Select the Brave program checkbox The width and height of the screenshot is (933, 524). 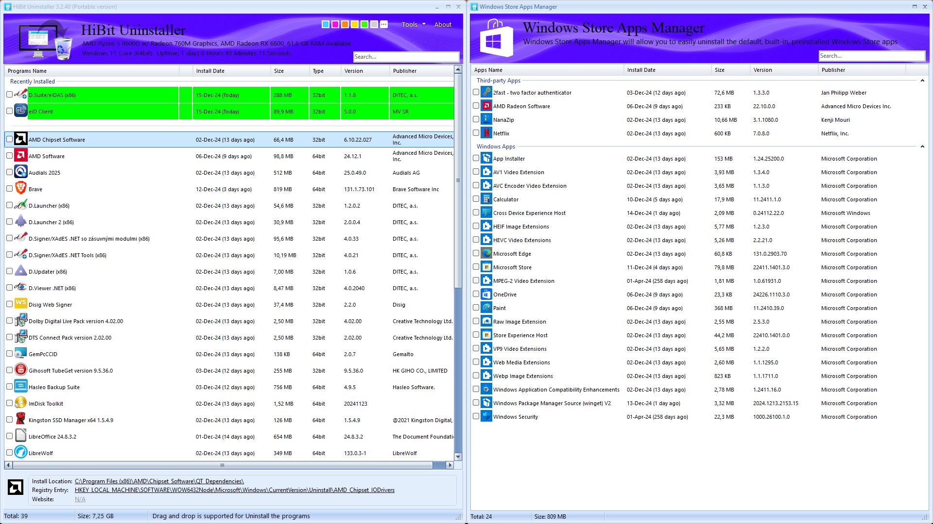click(9, 189)
